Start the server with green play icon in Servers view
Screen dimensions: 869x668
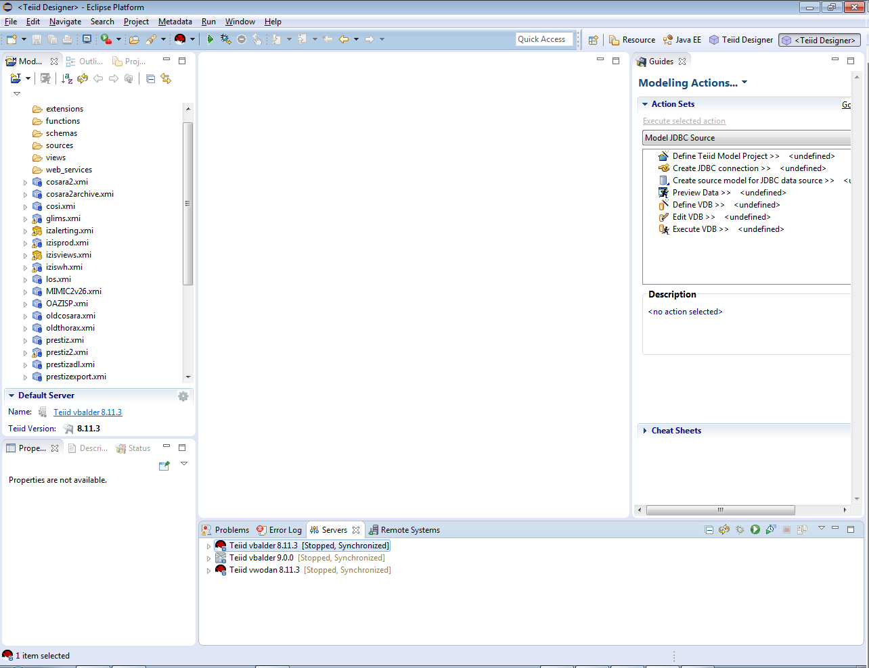755,529
